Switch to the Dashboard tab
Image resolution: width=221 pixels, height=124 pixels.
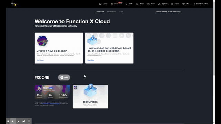(100, 12)
